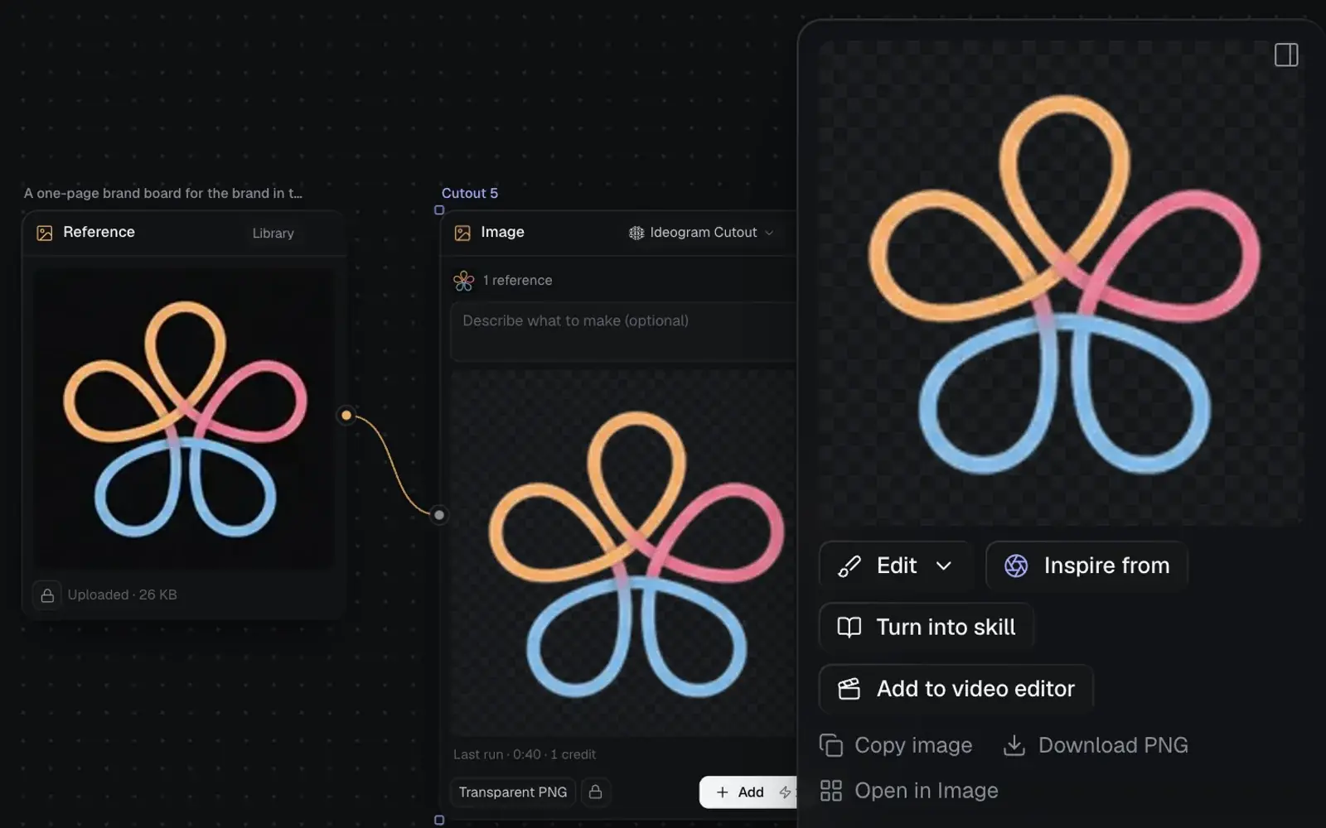
Task: Toggle the side panel layout icon
Action: 1286,55
